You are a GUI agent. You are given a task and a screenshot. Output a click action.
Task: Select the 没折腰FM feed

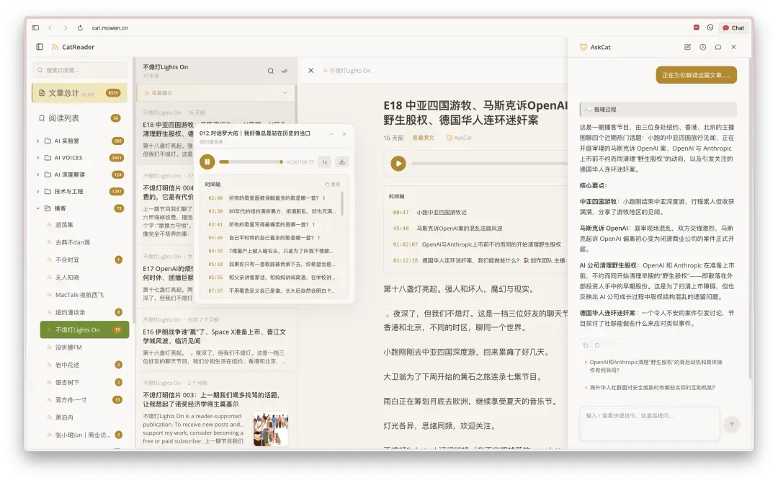tap(84, 347)
